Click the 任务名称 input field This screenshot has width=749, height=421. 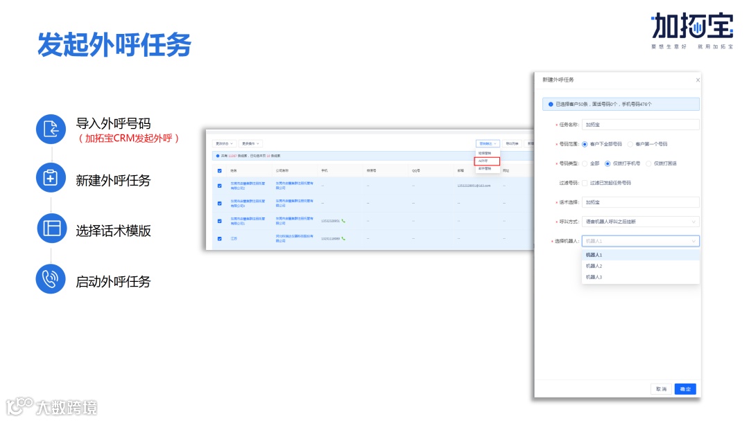point(641,125)
